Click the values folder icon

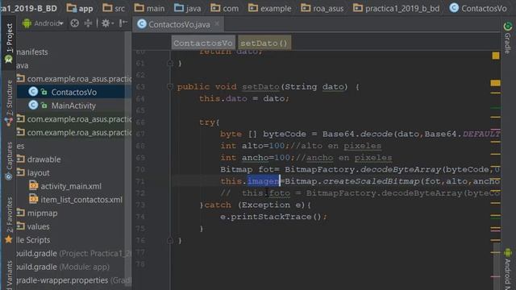point(21,226)
